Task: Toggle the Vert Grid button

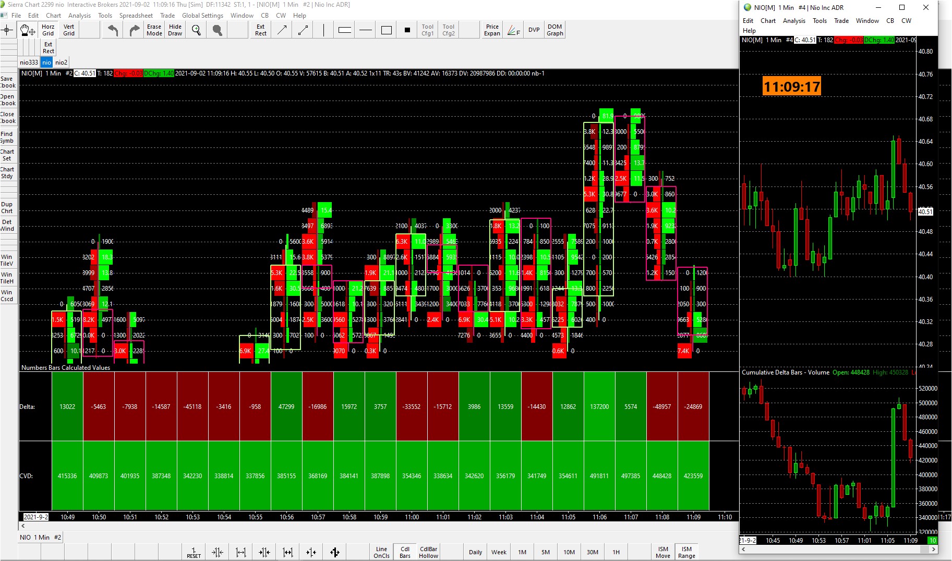Action: 69,30
